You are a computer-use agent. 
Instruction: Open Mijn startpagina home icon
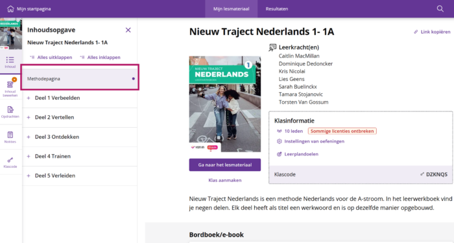click(x=10, y=9)
